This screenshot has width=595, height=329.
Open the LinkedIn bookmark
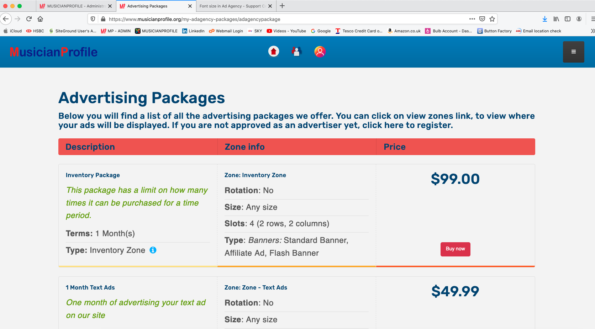coord(193,31)
